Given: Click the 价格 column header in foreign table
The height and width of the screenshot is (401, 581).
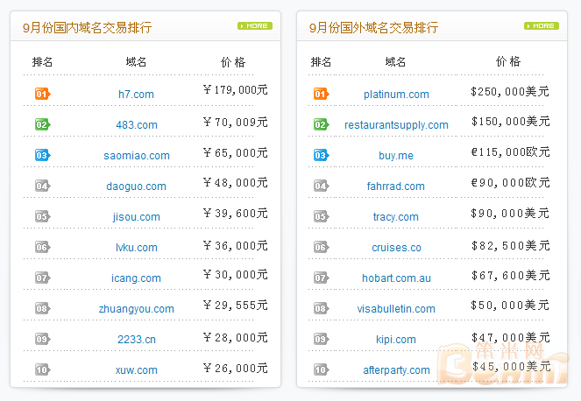Looking at the screenshot, I should (508, 61).
